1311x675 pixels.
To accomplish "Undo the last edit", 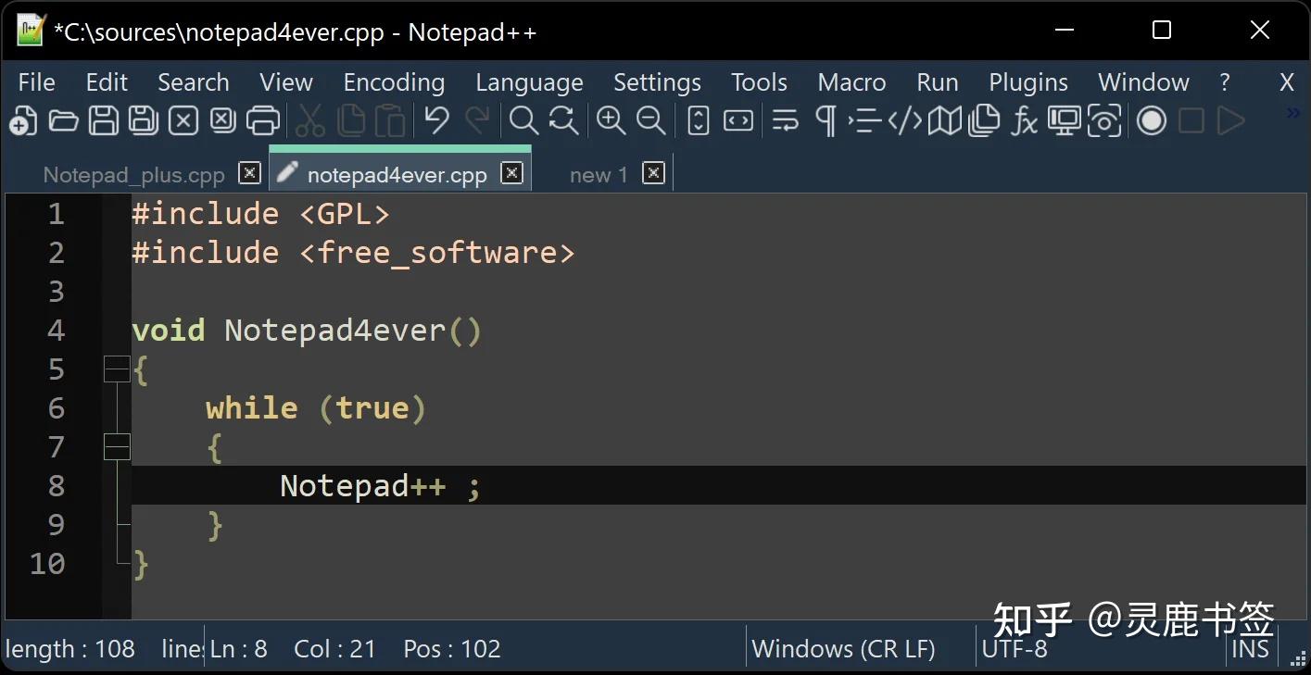I will pos(435,120).
